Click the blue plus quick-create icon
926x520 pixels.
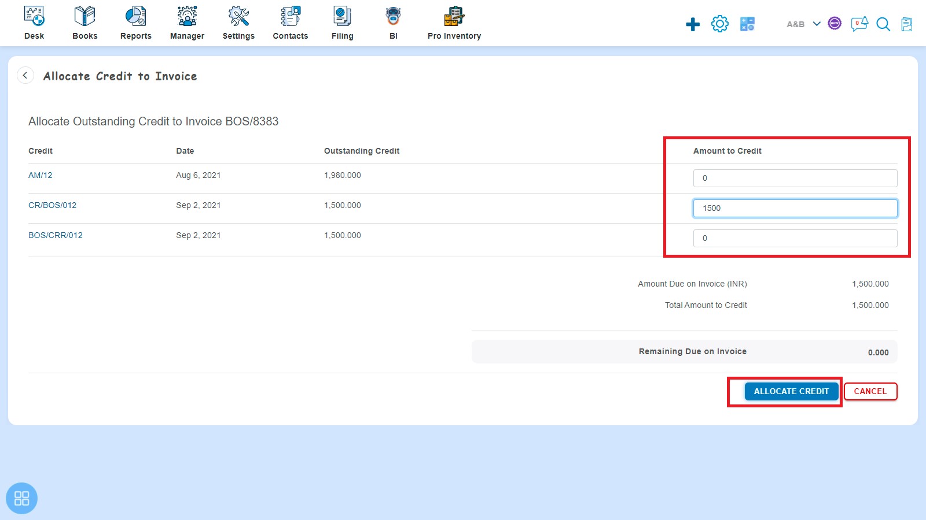click(x=693, y=24)
